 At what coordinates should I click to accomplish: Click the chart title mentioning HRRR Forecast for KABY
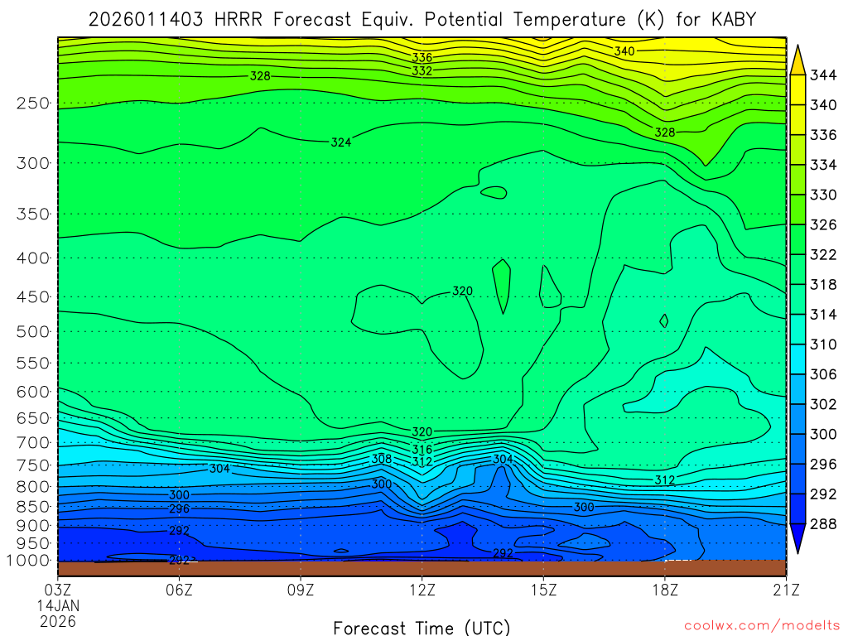tap(422, 20)
